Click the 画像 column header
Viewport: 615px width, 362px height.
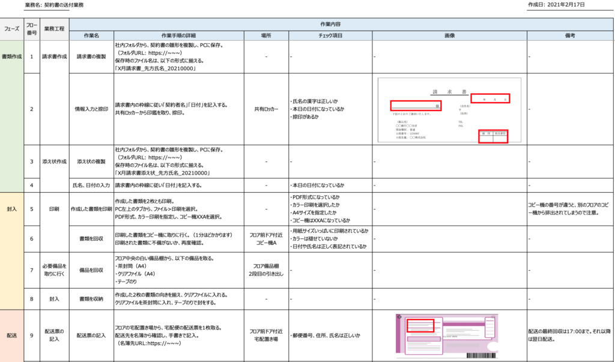[x=449, y=35]
